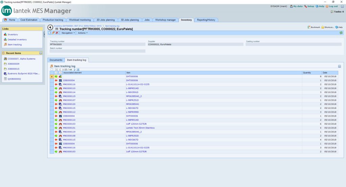Click the Batch number field
This screenshot has width=346, height=187.
[97, 51]
